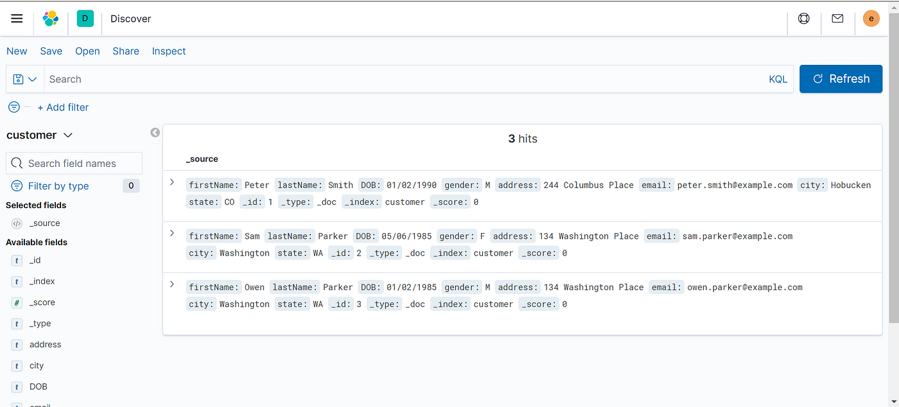
Task: Click the Elastic logo icon
Action: click(x=51, y=19)
